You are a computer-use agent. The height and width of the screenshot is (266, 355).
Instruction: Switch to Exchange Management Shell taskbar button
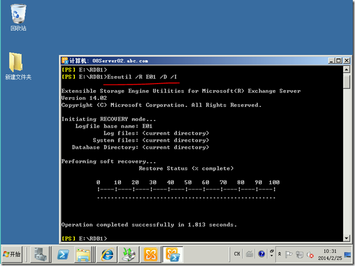[173, 254]
